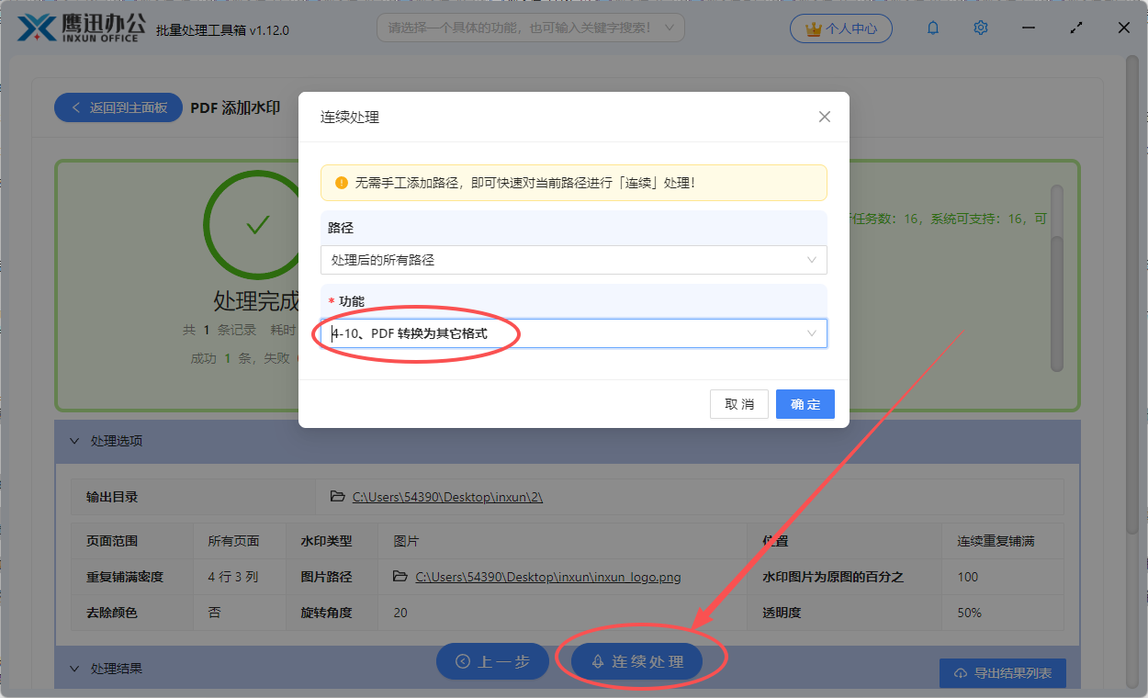Click the main window vertical scrollbar
The height and width of the screenshot is (698, 1148).
tap(1132, 294)
